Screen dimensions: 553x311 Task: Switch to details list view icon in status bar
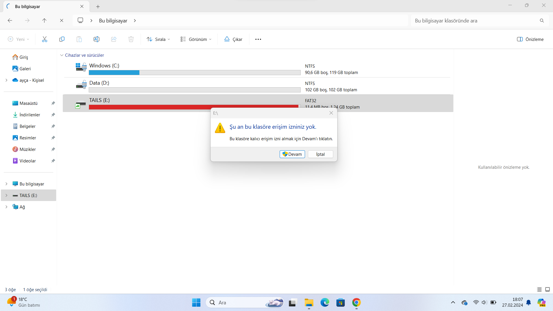pyautogui.click(x=539, y=289)
